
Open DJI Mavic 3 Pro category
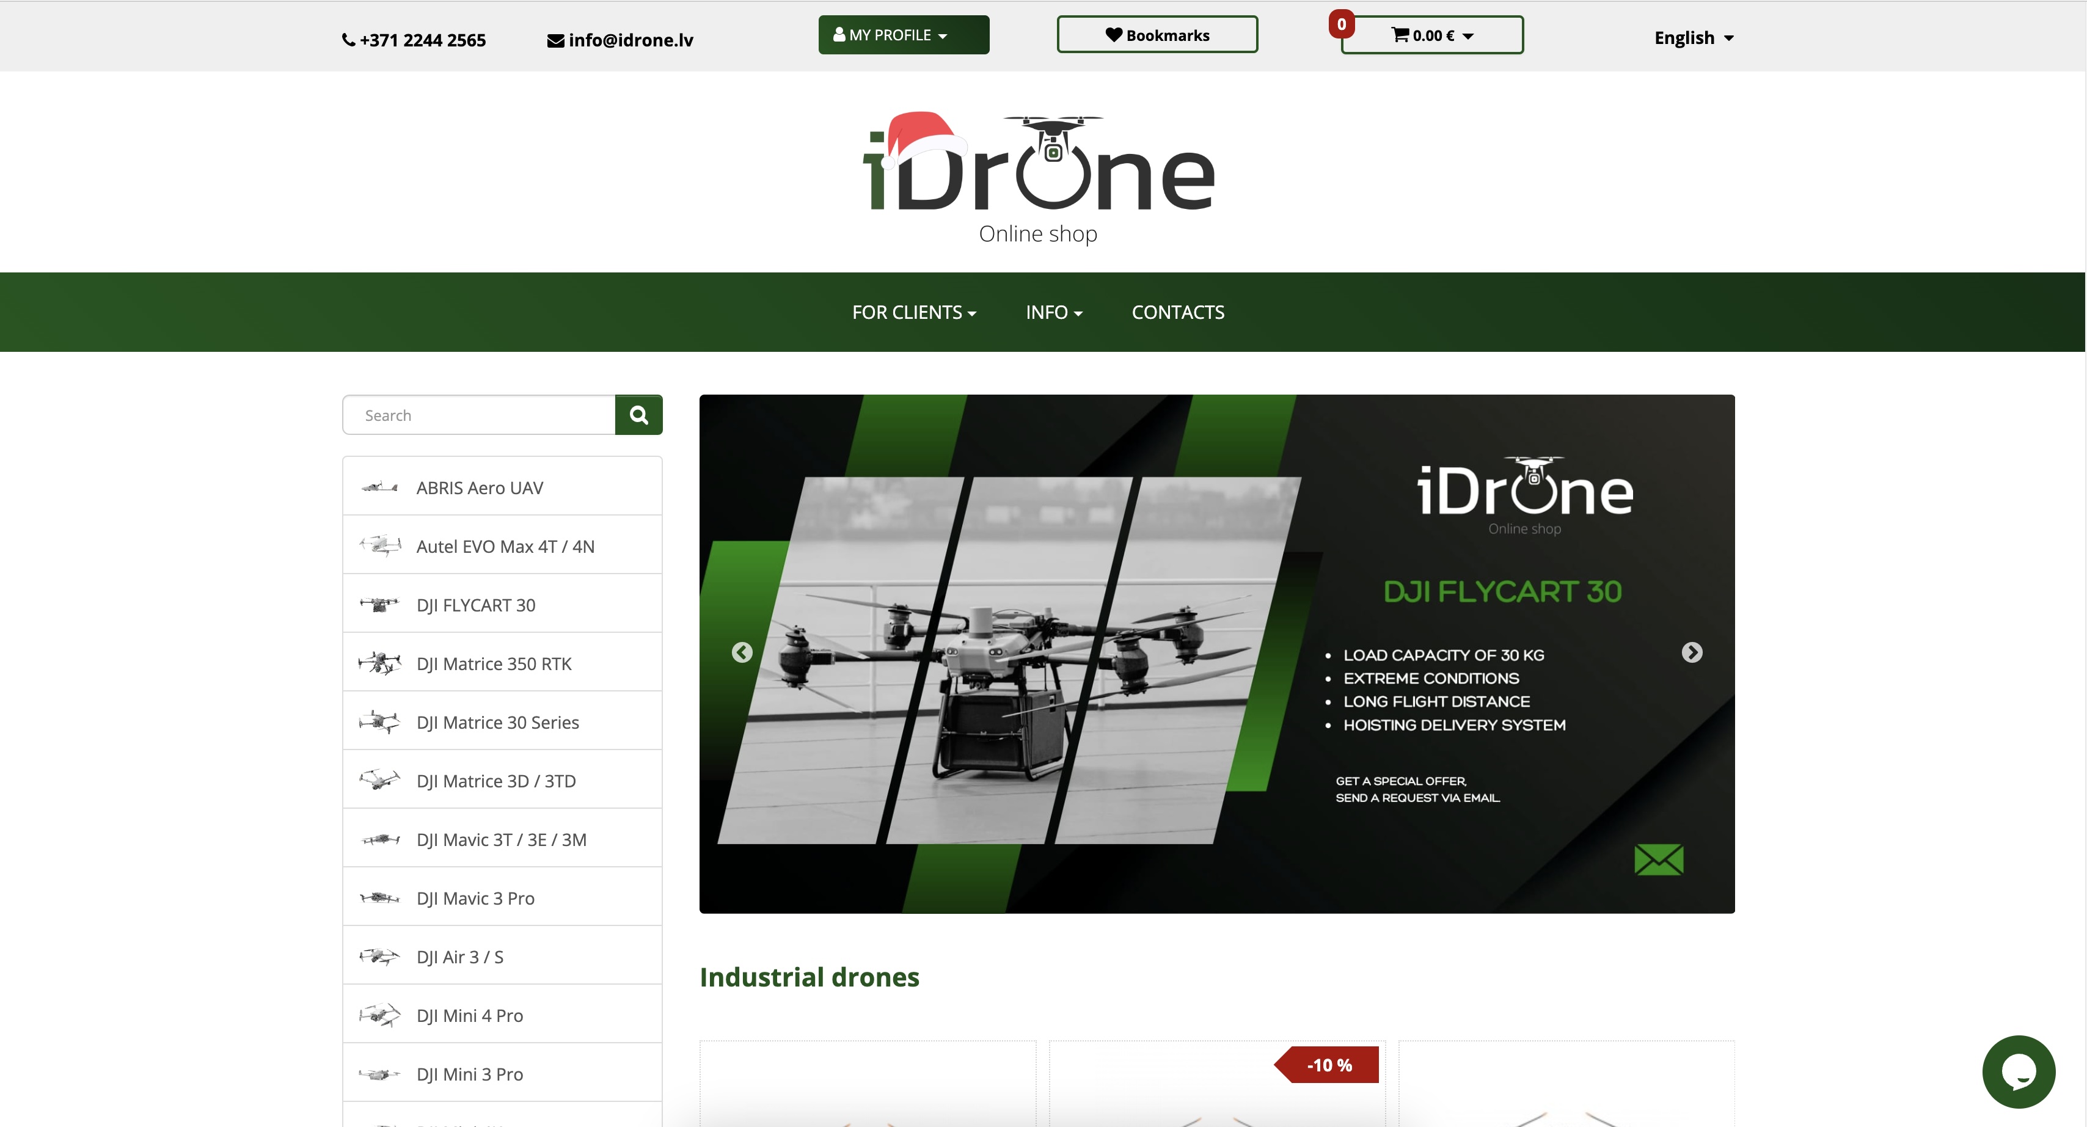(x=502, y=897)
